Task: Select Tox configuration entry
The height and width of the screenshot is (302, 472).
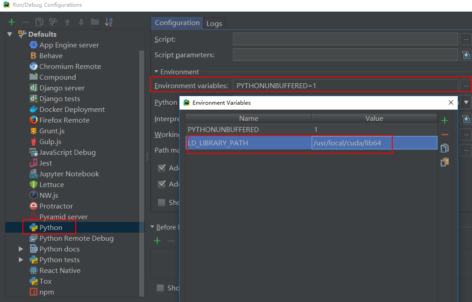Action: (46, 281)
